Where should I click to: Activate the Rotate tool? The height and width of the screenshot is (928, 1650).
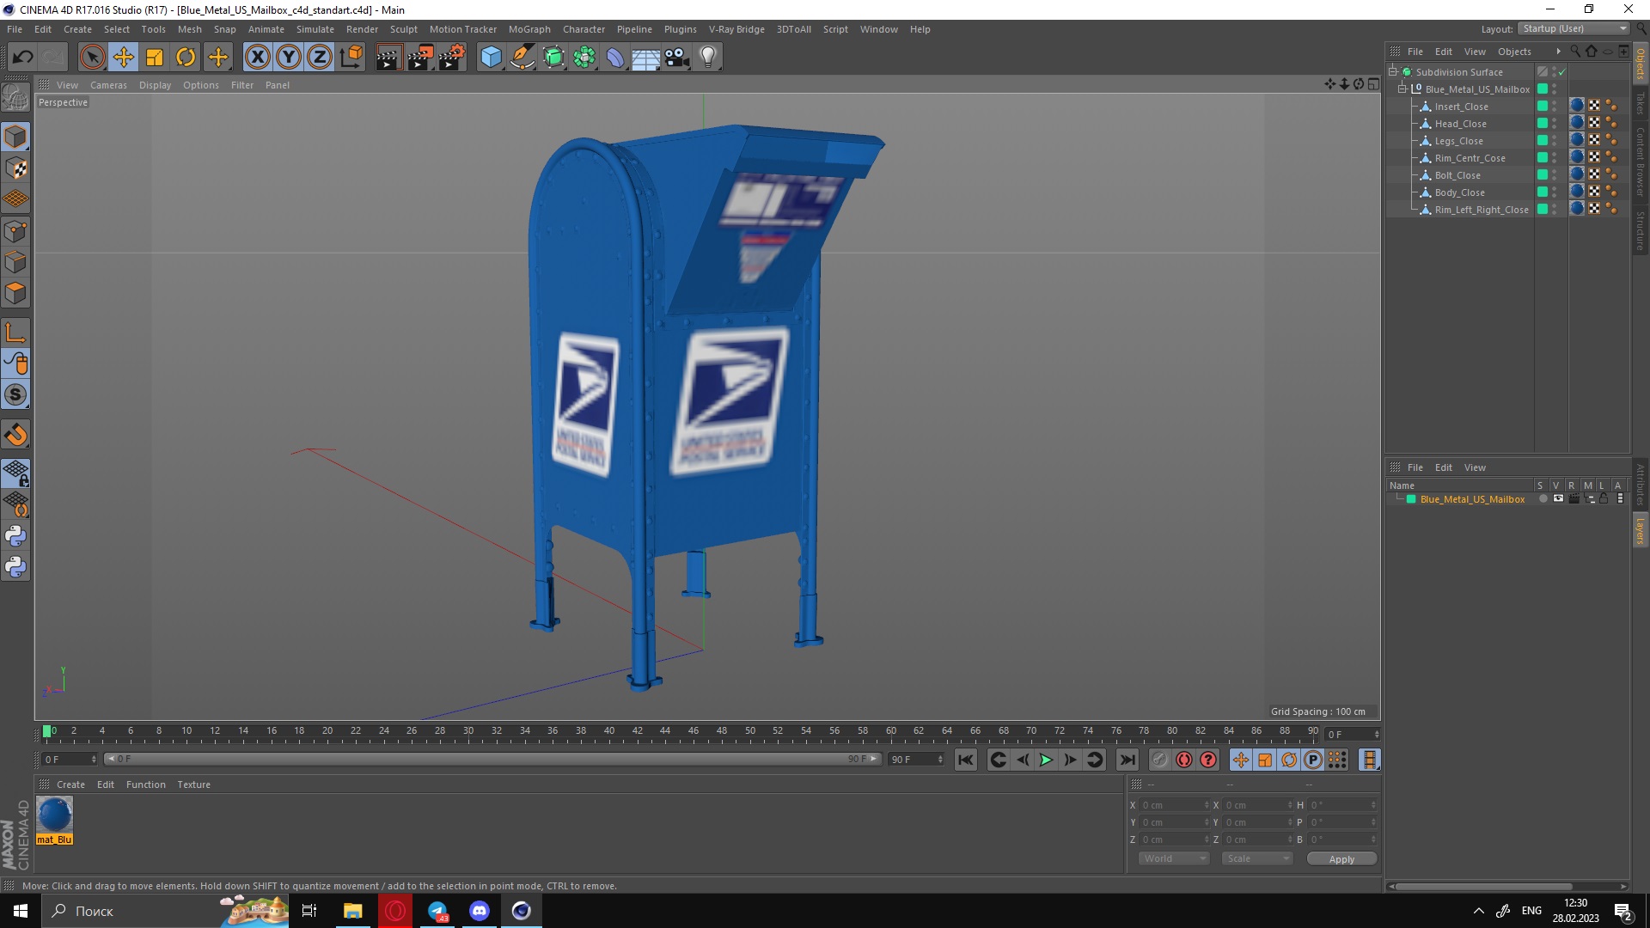pyautogui.click(x=186, y=58)
